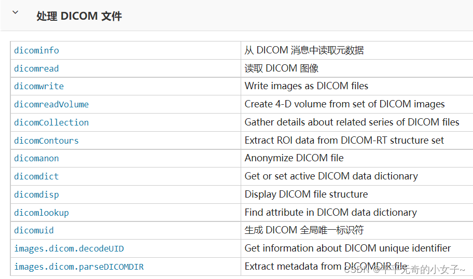This screenshot has width=473, height=279.
Task: Open images.dicom.decodeUID link
Action: 69,248
